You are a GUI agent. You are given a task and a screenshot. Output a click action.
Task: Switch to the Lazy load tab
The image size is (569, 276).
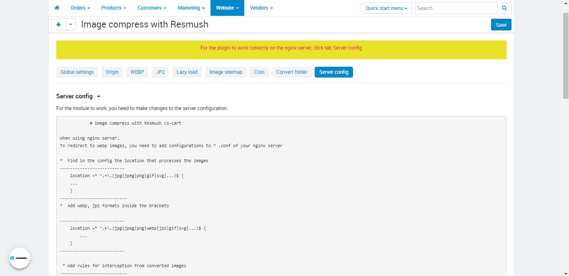[x=187, y=72]
